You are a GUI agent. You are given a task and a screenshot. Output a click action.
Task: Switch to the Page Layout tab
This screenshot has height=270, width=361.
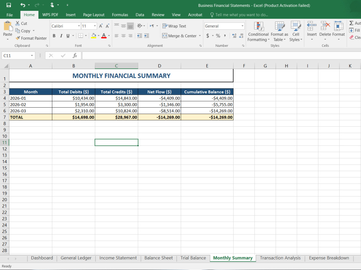(x=94, y=15)
